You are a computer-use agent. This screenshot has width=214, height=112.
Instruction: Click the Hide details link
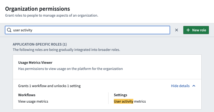(x=180, y=86)
